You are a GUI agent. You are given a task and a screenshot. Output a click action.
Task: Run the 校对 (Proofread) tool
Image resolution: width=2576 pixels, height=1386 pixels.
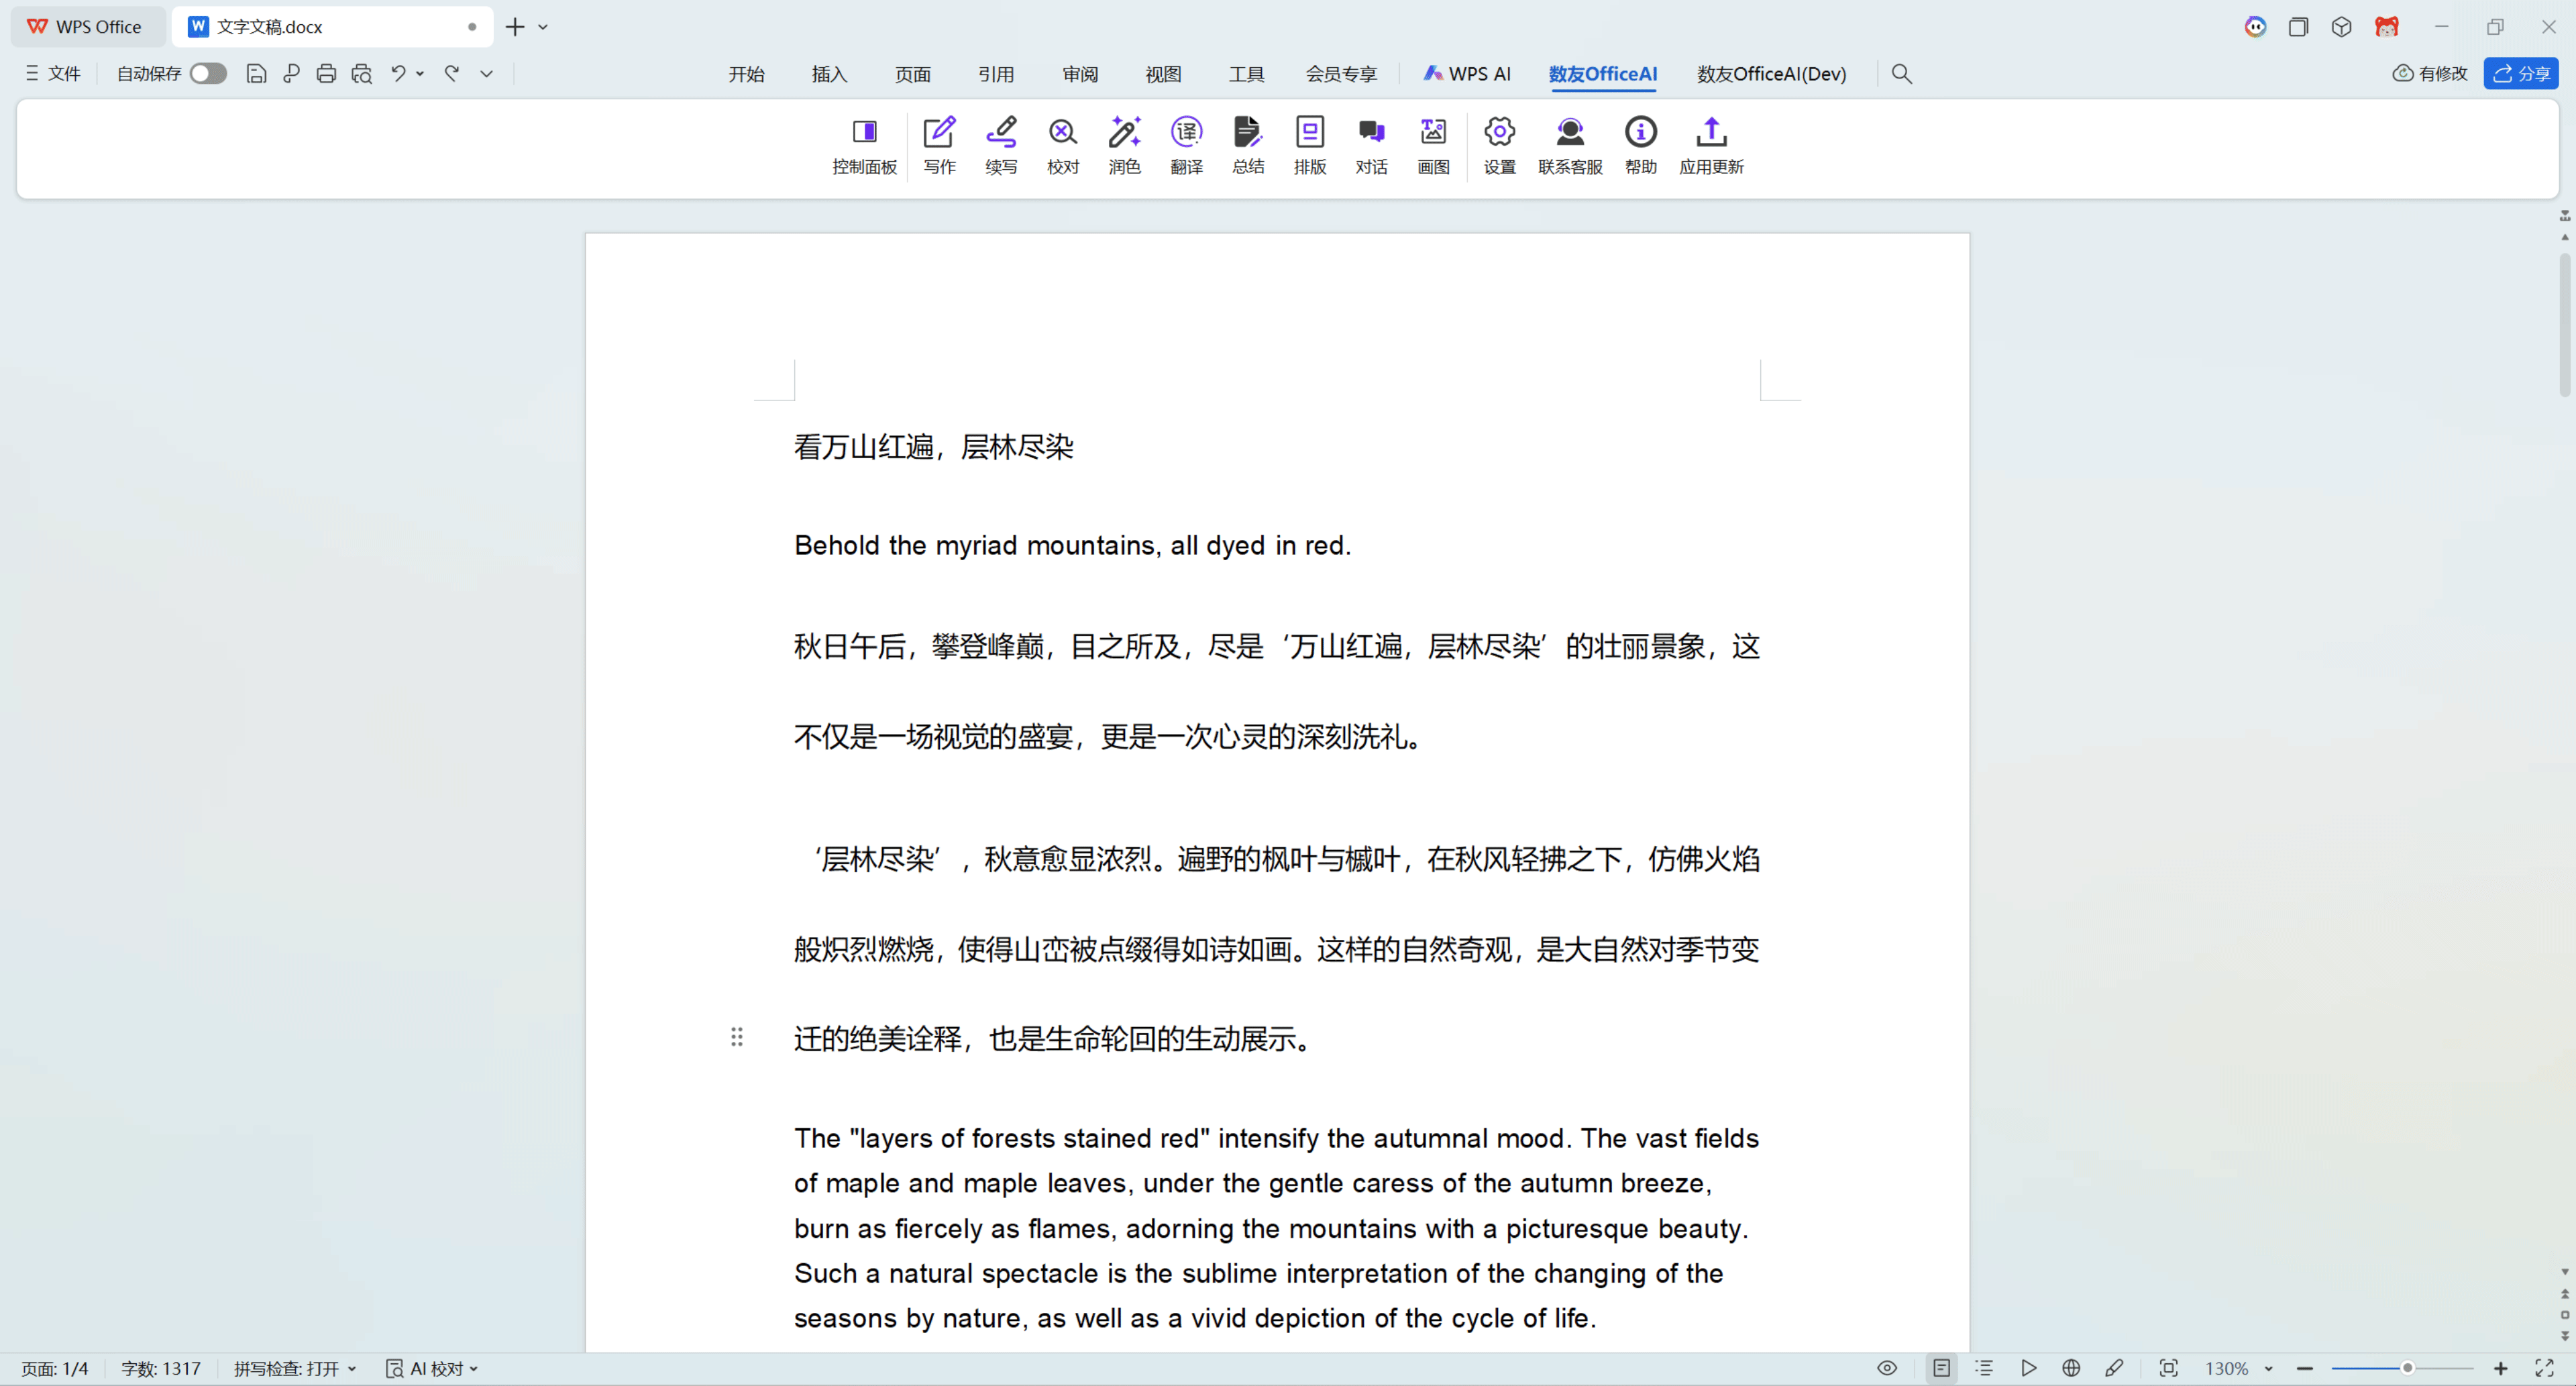pos(1062,144)
